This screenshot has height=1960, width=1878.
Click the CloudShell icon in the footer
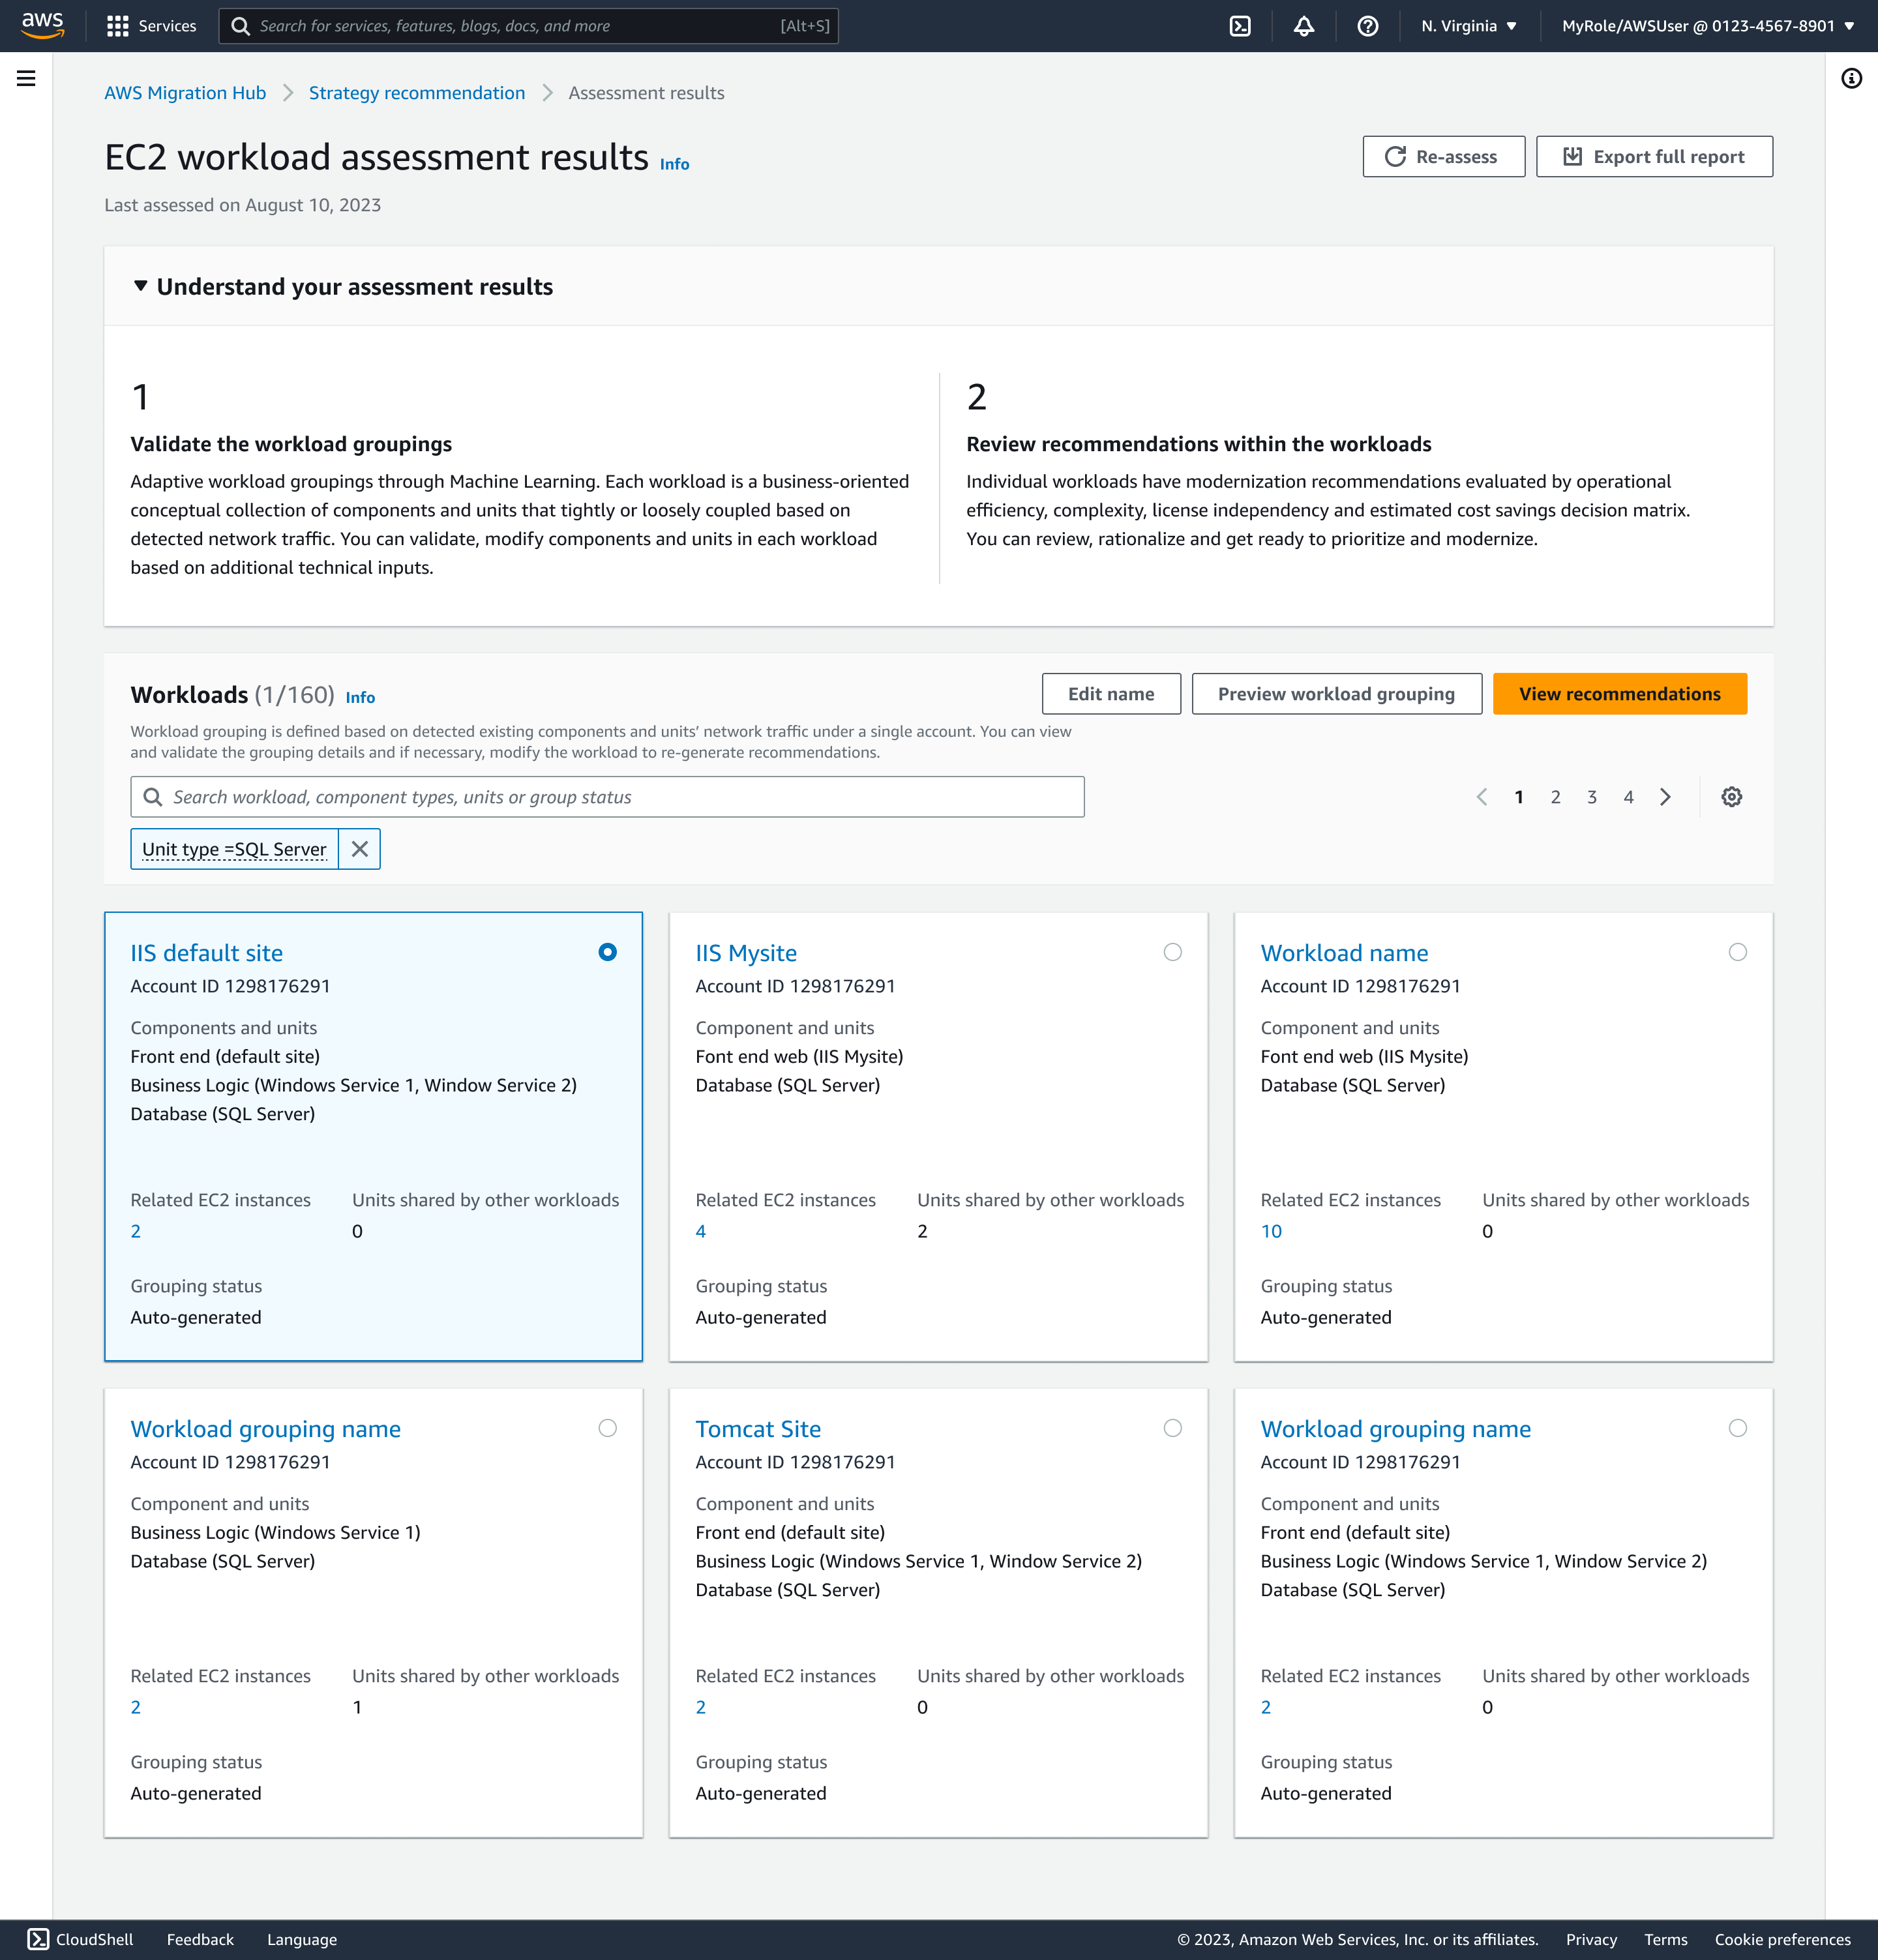tap(38, 1939)
